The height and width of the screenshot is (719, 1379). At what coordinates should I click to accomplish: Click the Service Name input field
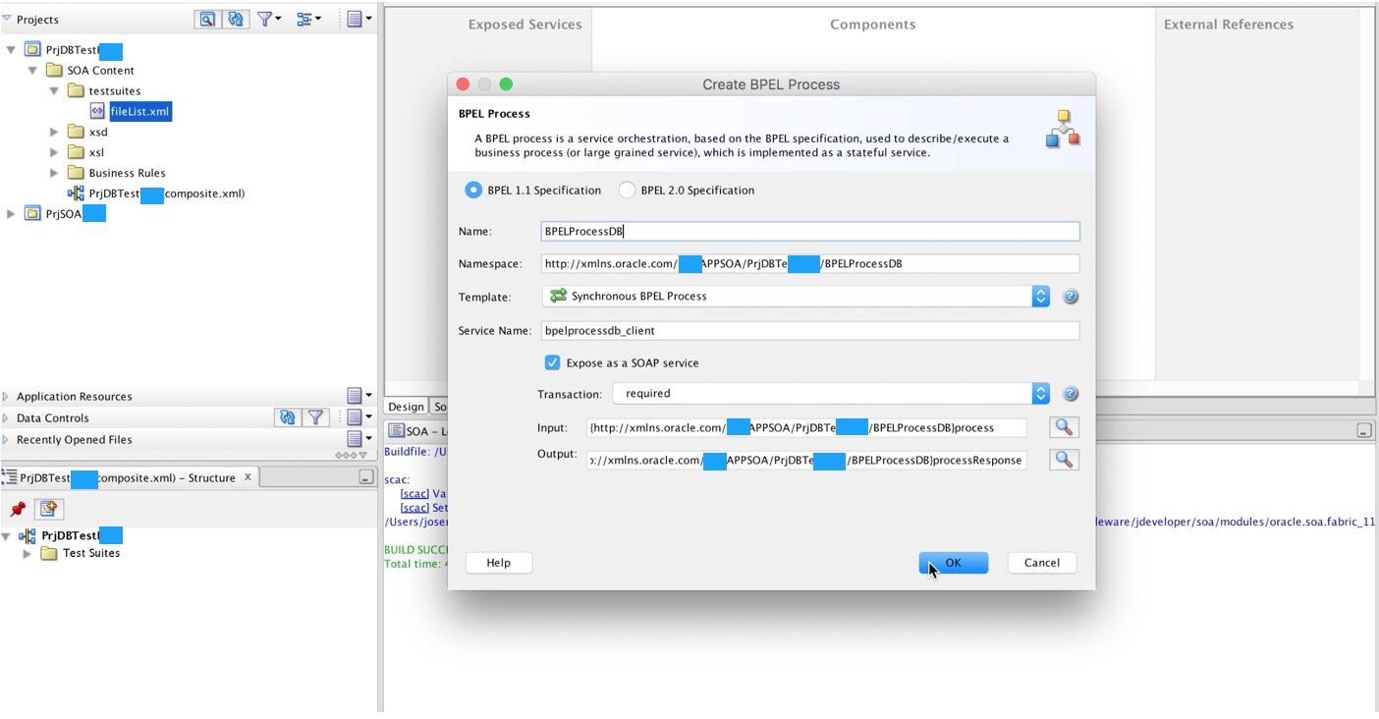coord(810,331)
